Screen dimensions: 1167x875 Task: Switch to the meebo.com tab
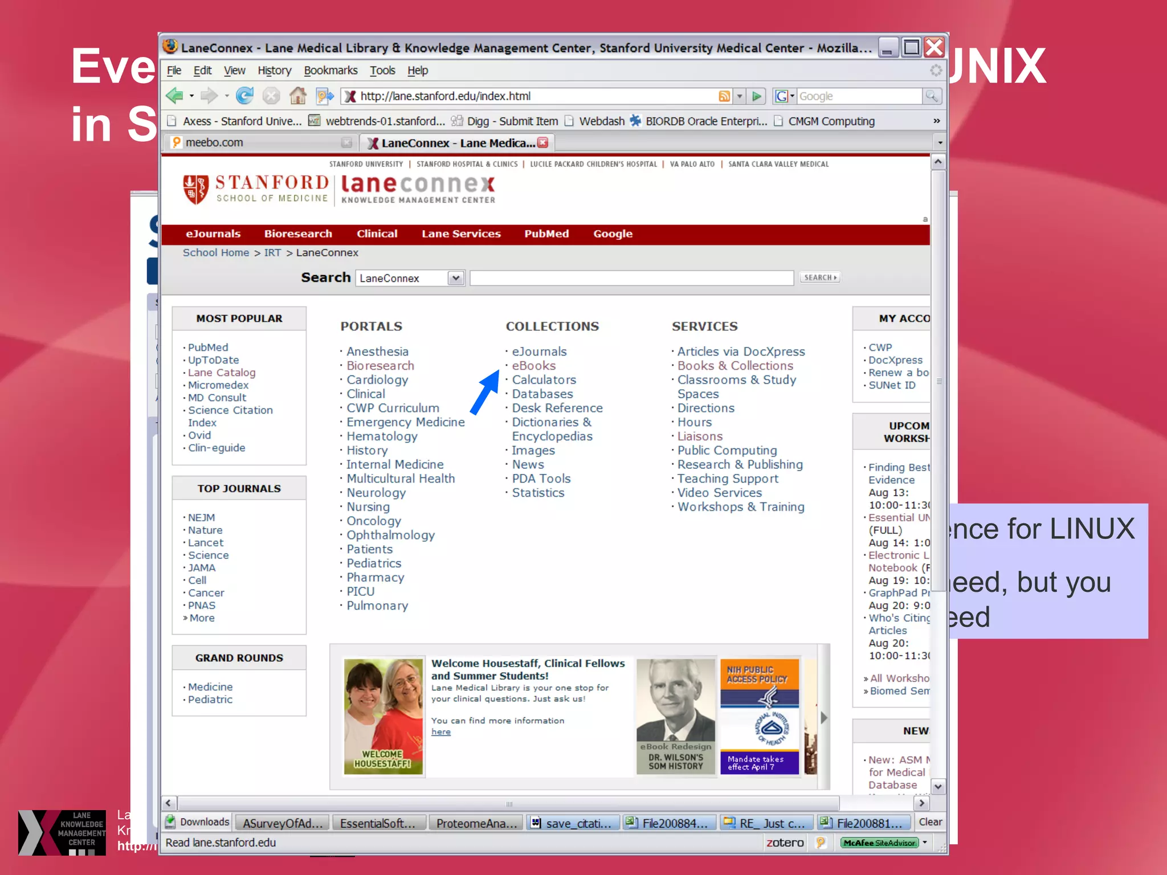click(262, 142)
